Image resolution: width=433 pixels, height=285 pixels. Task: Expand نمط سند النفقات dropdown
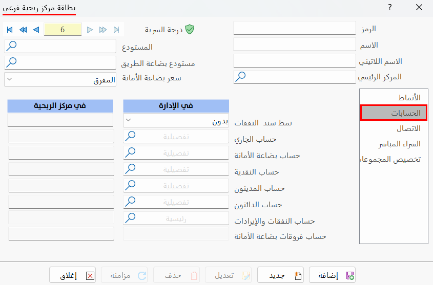click(x=129, y=120)
